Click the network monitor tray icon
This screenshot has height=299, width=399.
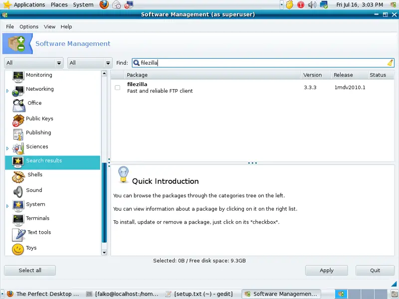click(324, 4)
